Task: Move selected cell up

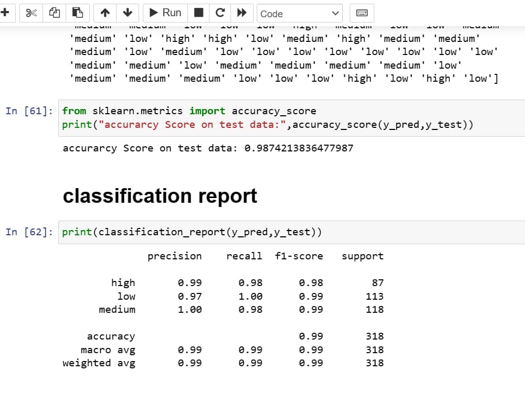Action: click(x=105, y=13)
